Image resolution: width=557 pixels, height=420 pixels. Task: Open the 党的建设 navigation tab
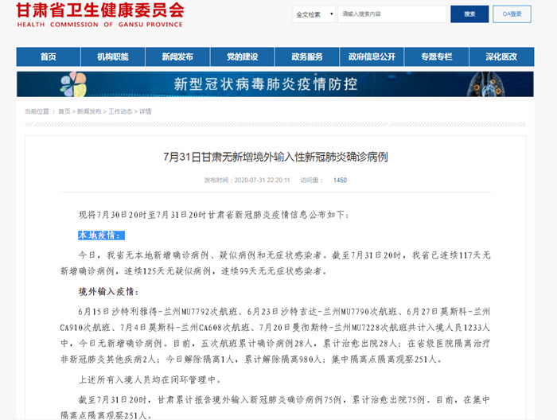pyautogui.click(x=242, y=56)
